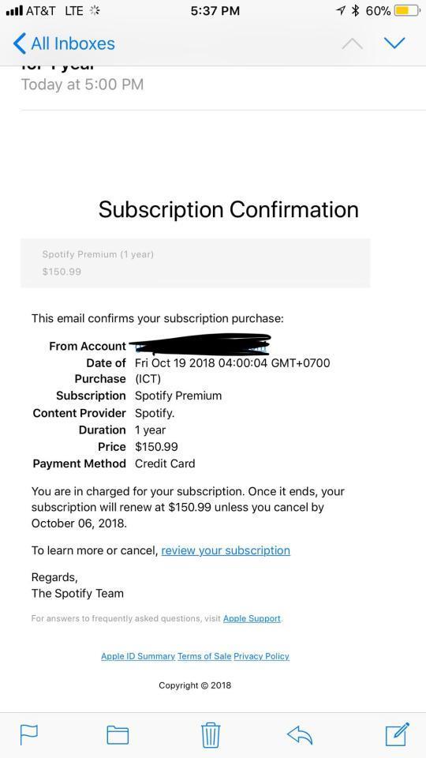This screenshot has height=758, width=426.
Task: Open the Apple Support link
Action: [252, 618]
